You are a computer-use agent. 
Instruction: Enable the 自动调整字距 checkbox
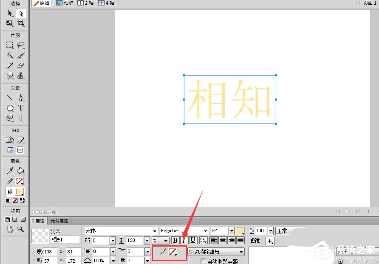(x=204, y=260)
